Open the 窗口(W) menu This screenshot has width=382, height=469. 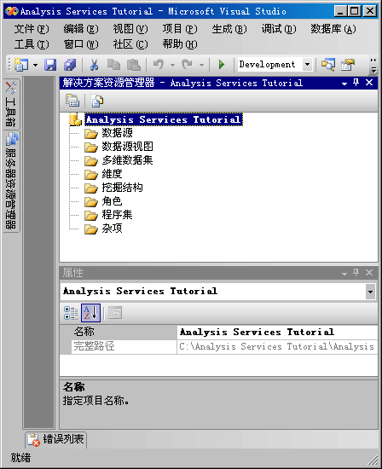point(81,44)
